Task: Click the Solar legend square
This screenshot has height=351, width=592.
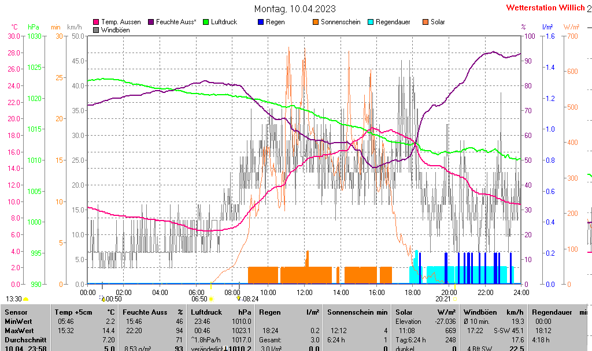Action: click(x=425, y=22)
